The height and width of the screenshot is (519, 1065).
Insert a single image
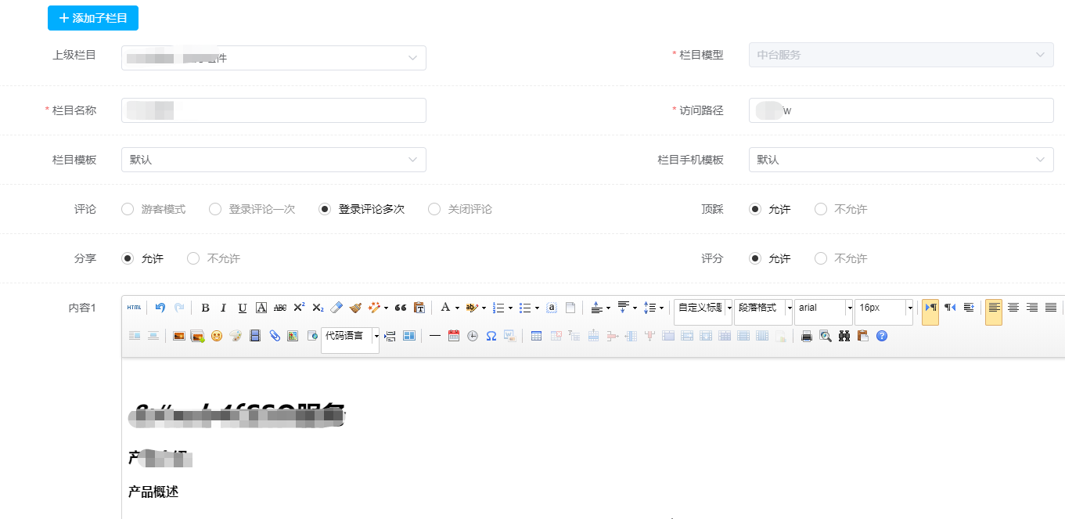click(x=179, y=336)
